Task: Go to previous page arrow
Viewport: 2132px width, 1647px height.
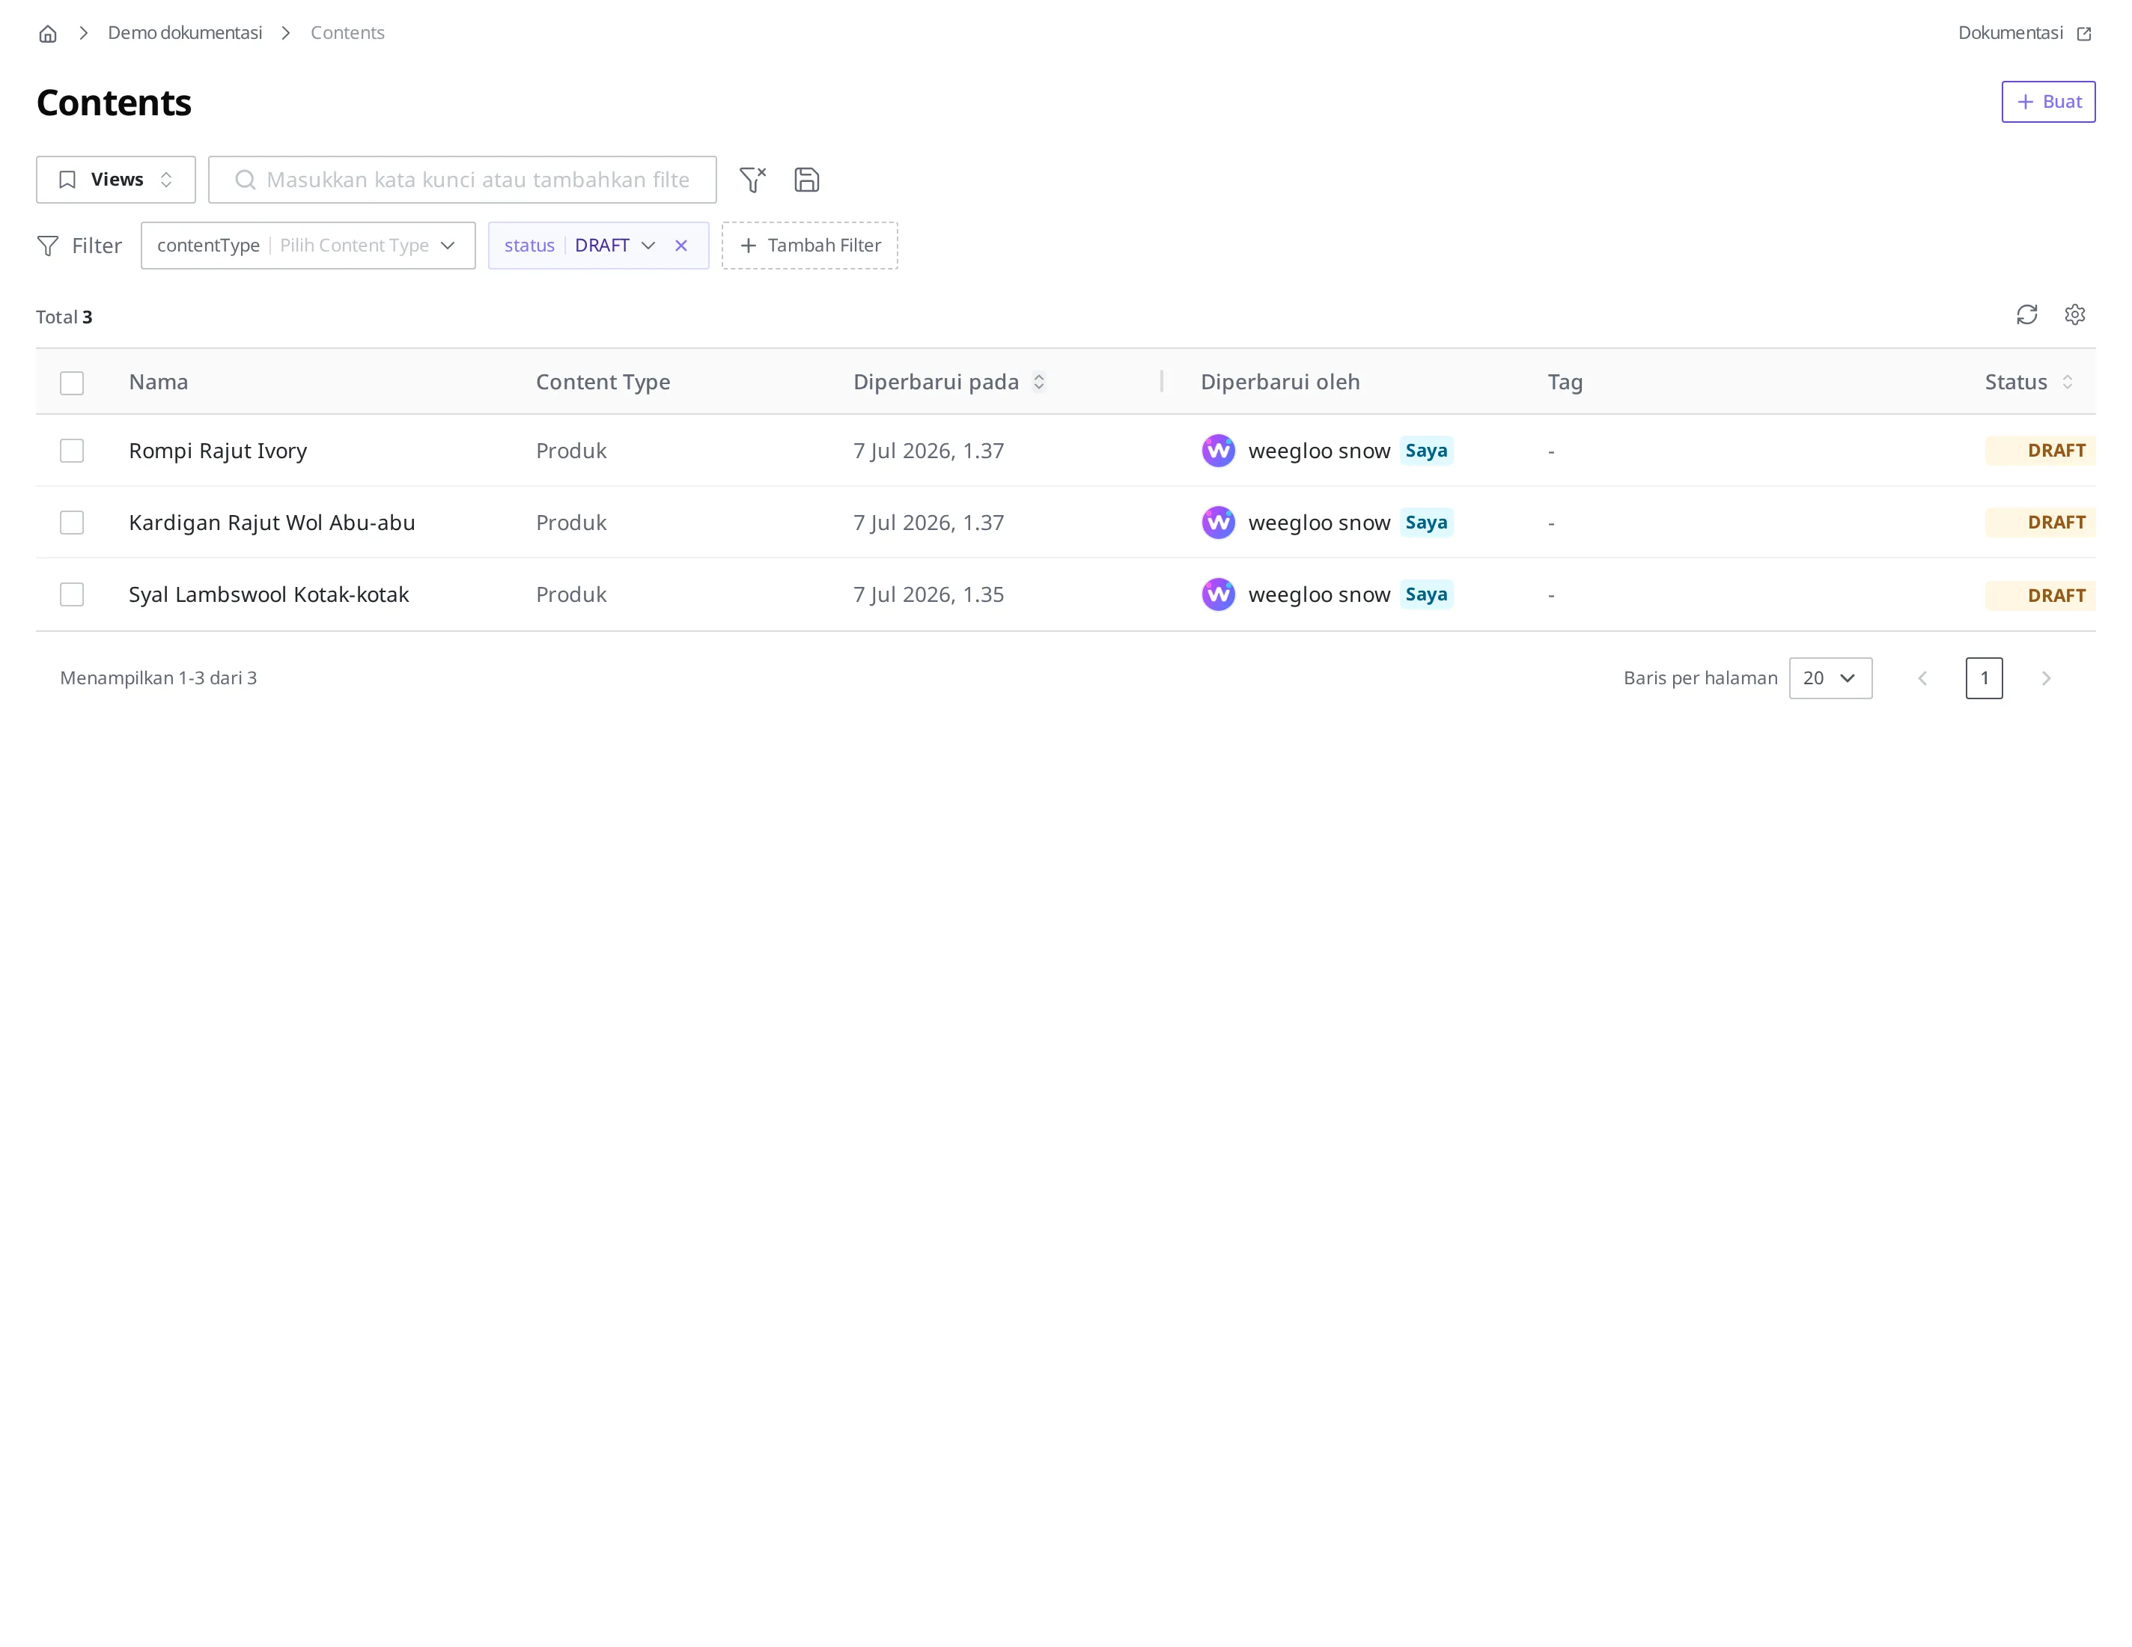Action: [1922, 678]
